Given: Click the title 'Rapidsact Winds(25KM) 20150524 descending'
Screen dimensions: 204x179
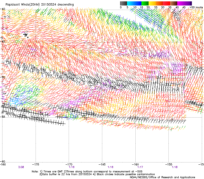Looking at the screenshot, I should point(39,5).
